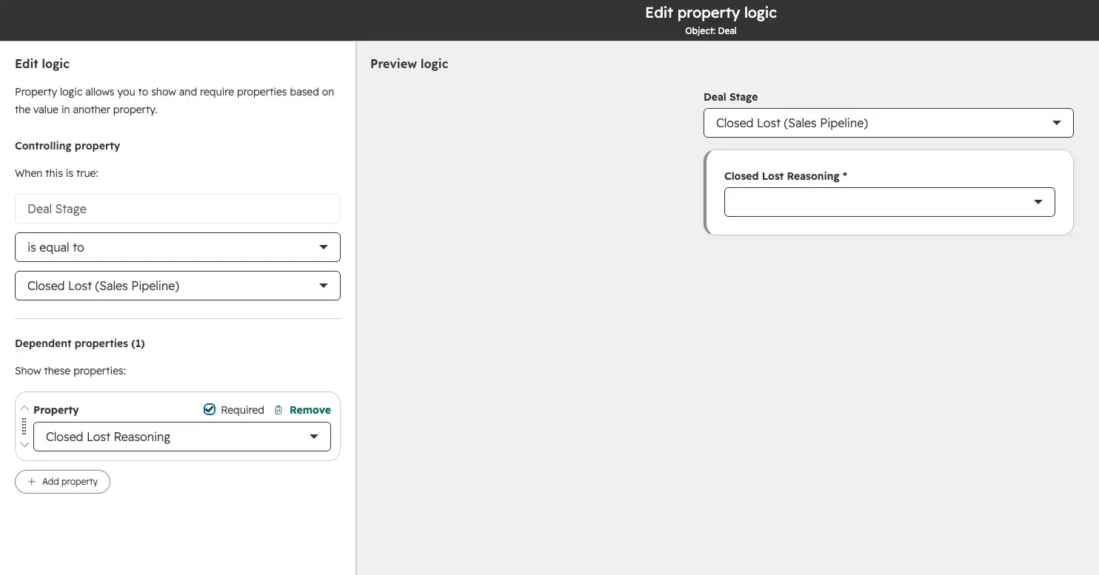Open the Closed Lost (Sales Pipeline) value dropdown in Edit logic
1099x575 pixels.
178,286
